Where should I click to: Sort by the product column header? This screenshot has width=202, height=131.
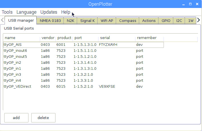point(64,38)
